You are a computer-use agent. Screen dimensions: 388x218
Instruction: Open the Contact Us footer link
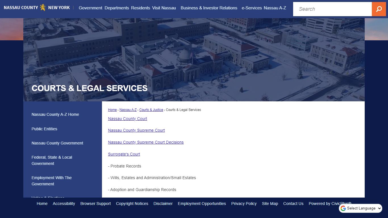tap(293, 204)
